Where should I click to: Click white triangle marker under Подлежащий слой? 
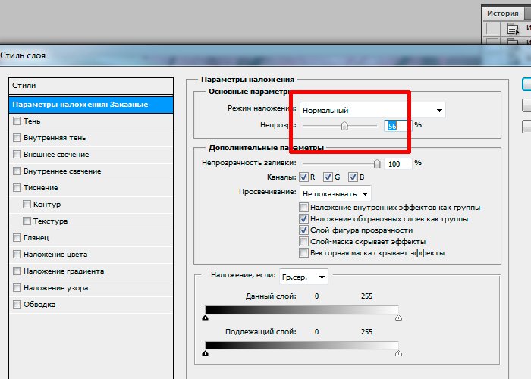(399, 354)
